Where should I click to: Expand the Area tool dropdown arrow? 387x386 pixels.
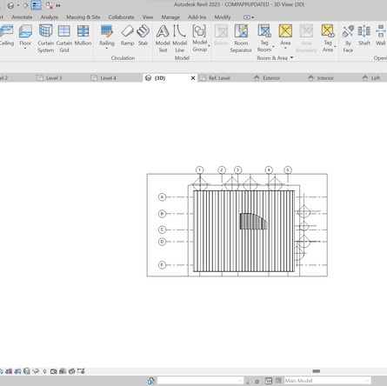tap(285, 48)
